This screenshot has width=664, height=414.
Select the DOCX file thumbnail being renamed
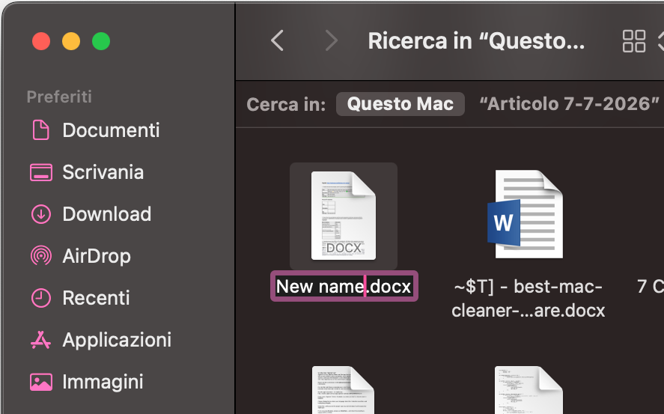click(344, 216)
